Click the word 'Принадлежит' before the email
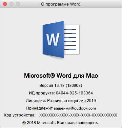 click(39, 108)
